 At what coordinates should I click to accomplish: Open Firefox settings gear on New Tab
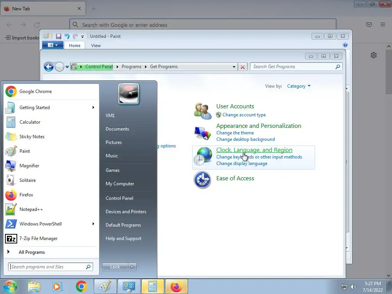[374, 55]
